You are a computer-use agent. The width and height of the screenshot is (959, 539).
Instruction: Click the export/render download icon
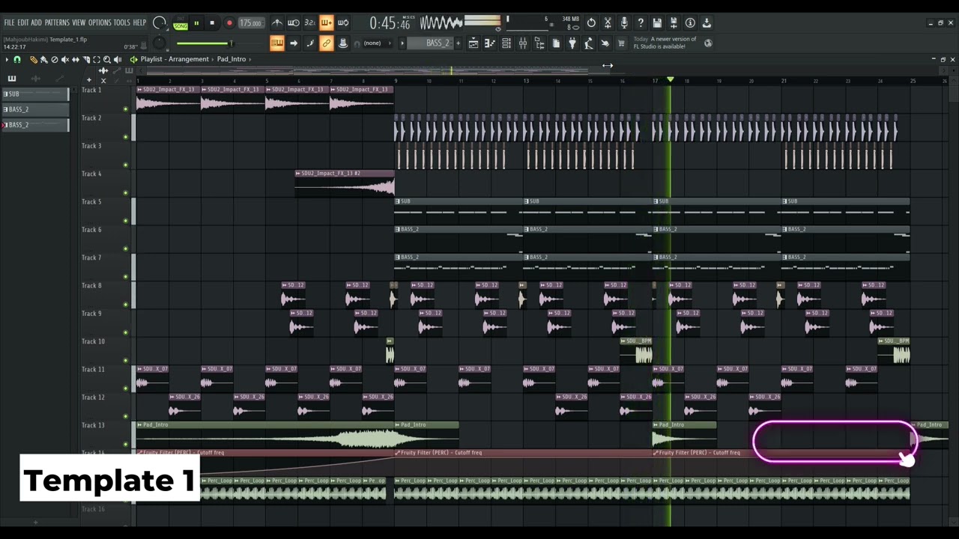click(x=707, y=22)
